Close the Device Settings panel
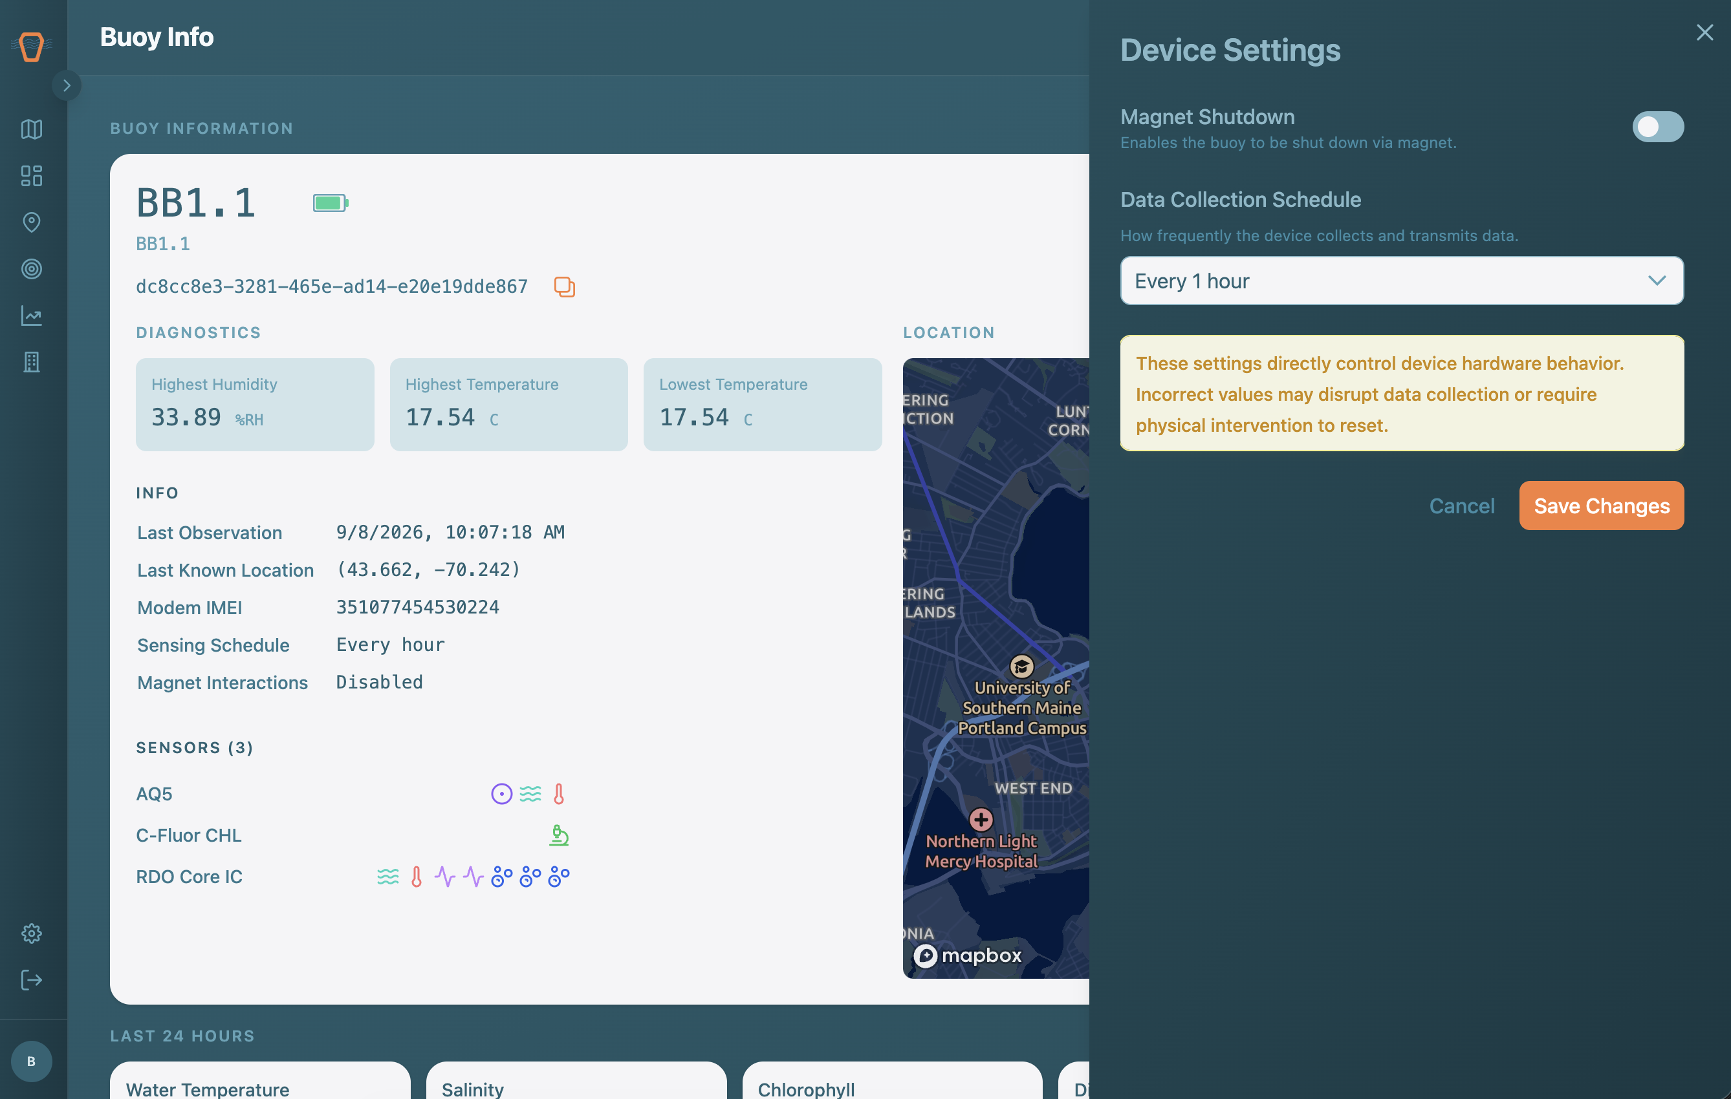 (x=1704, y=32)
